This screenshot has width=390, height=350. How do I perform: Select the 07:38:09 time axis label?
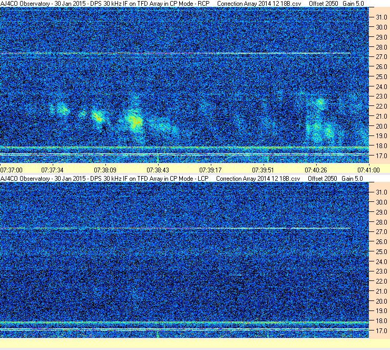(x=105, y=170)
